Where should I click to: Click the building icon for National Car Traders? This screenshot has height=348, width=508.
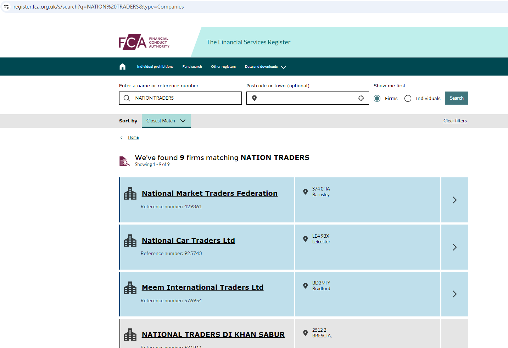pyautogui.click(x=130, y=241)
